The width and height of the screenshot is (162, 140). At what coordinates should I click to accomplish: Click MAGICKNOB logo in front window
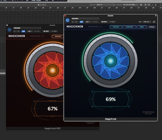click(75, 26)
